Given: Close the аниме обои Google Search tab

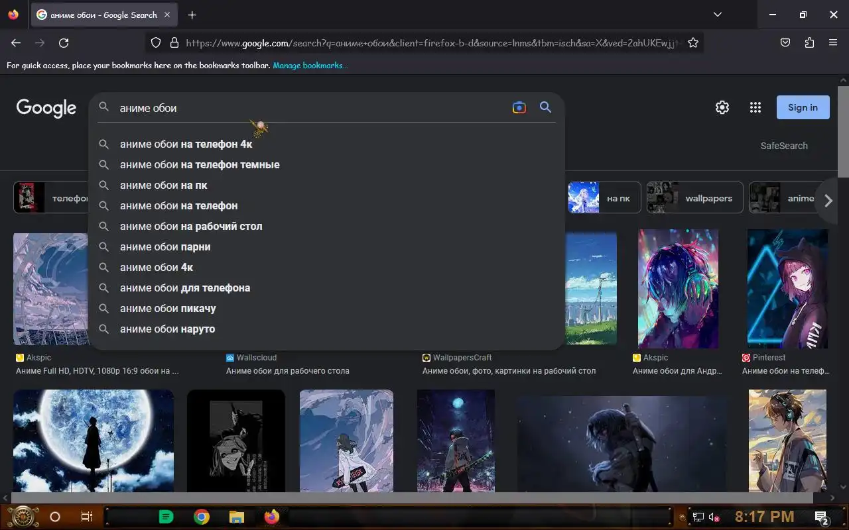Looking at the screenshot, I should pos(166,15).
